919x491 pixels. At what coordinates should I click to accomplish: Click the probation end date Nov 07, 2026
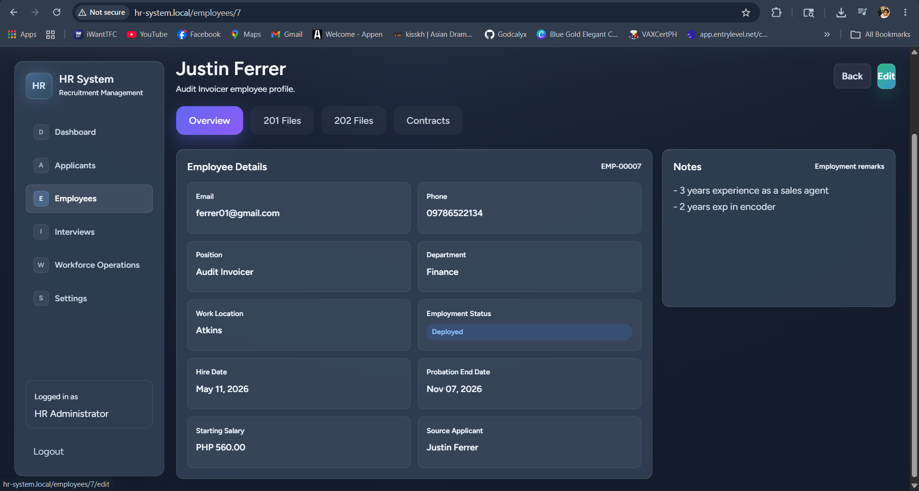click(x=454, y=389)
